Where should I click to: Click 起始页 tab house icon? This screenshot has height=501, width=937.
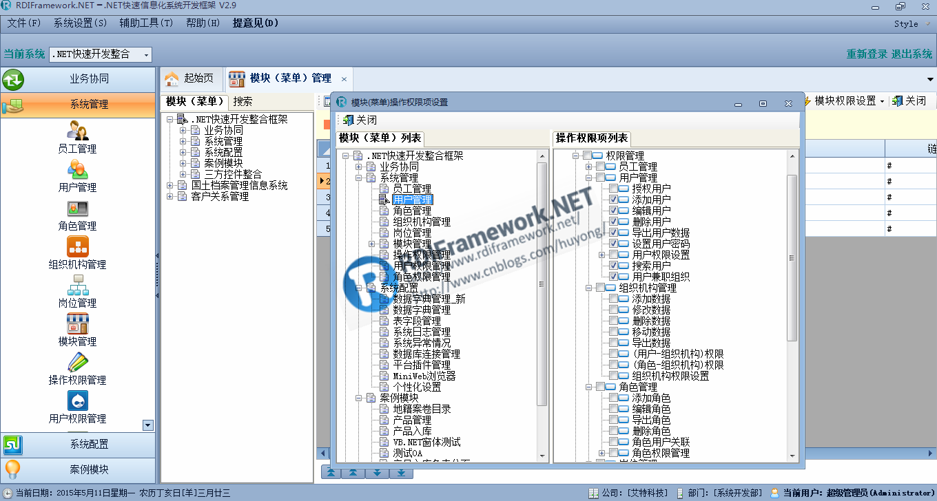[x=172, y=78]
